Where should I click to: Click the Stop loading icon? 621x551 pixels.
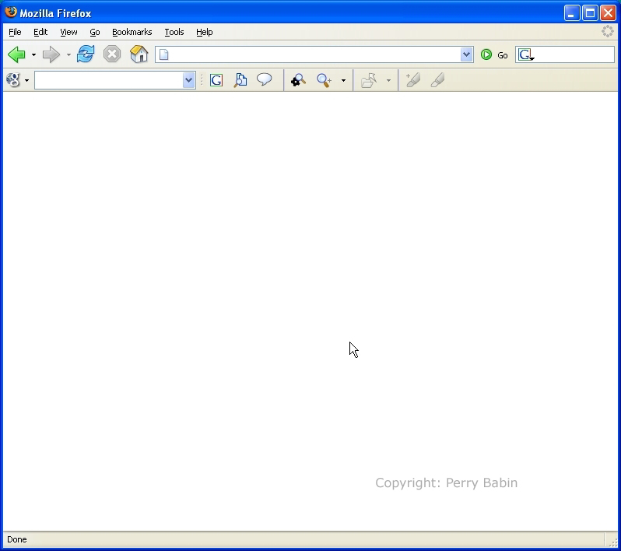[x=112, y=54]
